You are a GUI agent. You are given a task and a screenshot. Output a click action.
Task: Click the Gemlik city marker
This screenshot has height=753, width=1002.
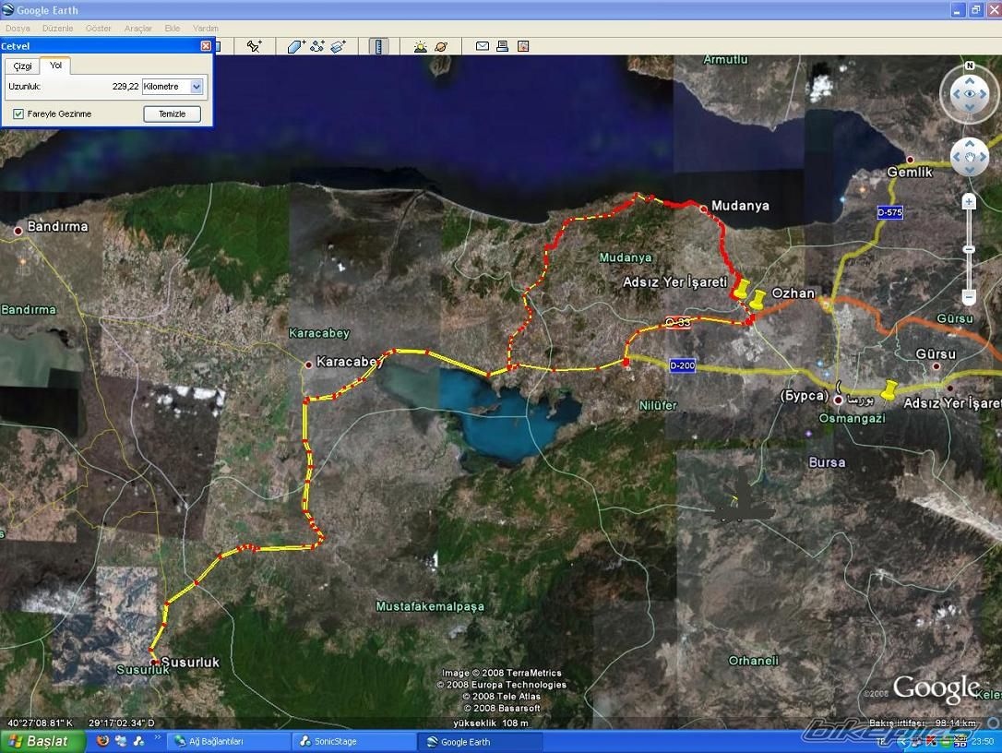[910, 160]
